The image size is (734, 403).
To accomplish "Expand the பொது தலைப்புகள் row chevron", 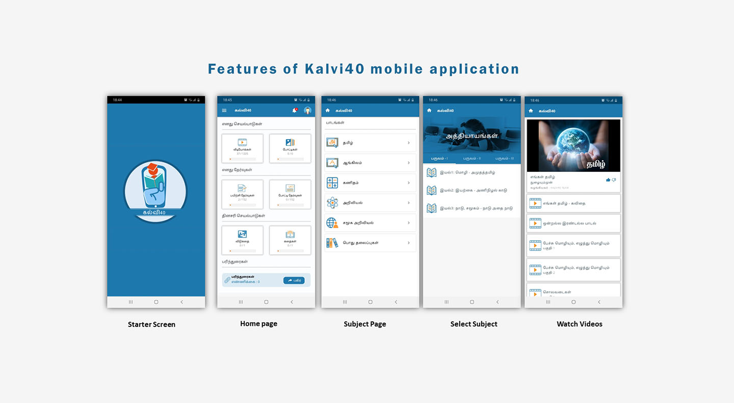I will click(409, 243).
